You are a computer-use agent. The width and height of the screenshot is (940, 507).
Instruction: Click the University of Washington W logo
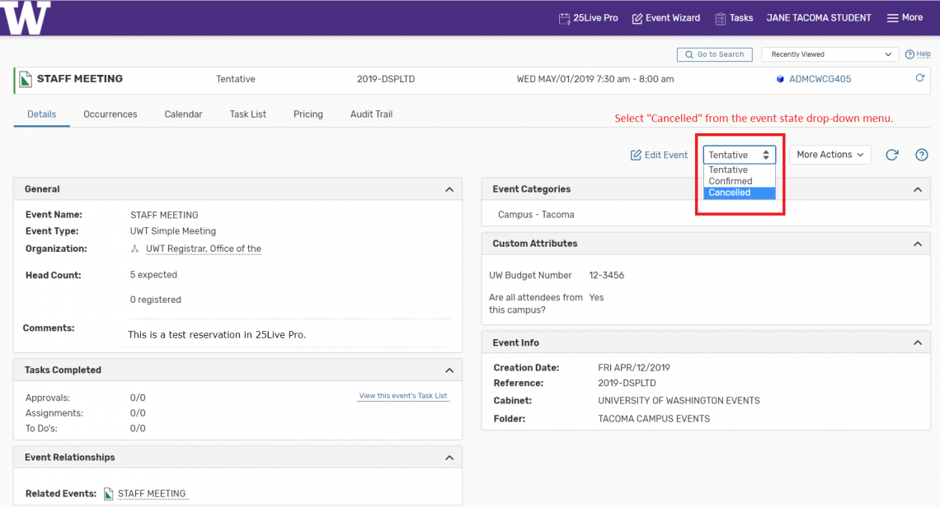[x=26, y=17]
